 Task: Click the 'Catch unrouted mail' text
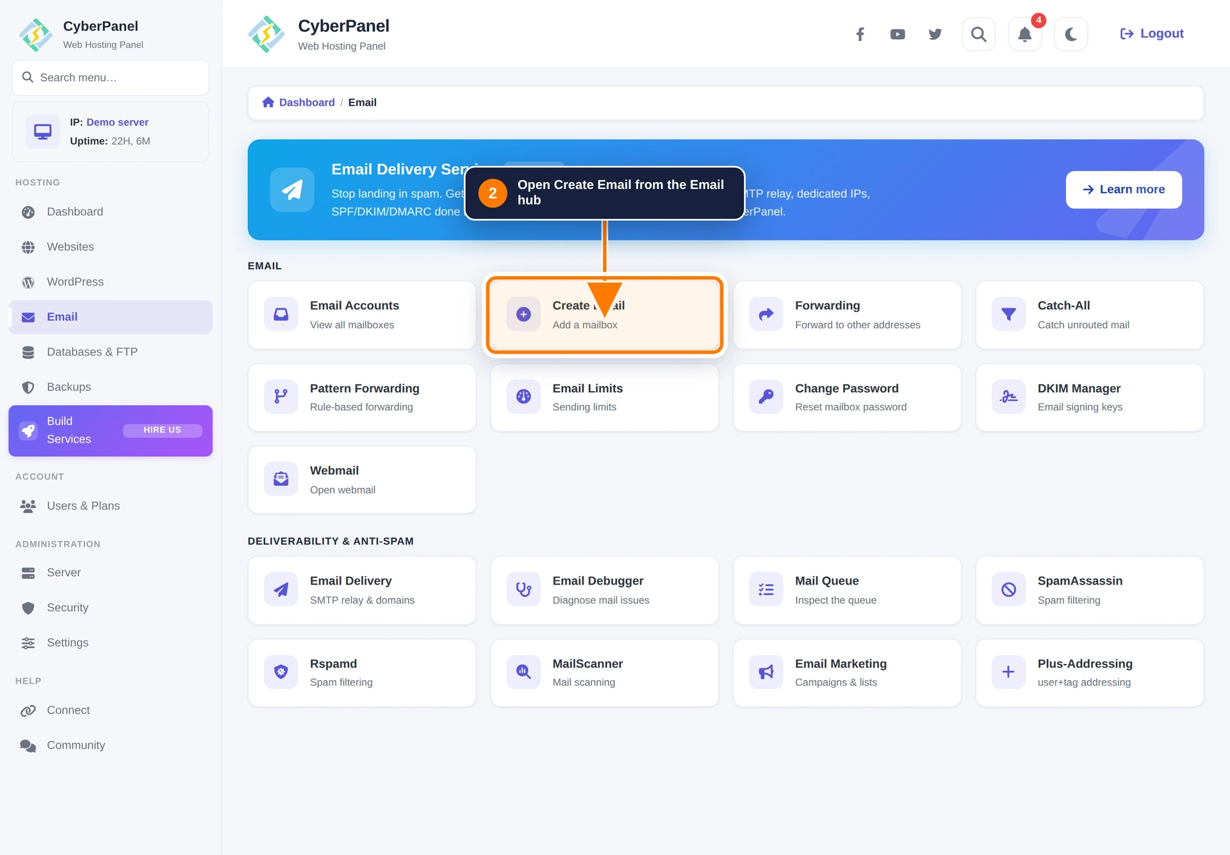click(1083, 325)
